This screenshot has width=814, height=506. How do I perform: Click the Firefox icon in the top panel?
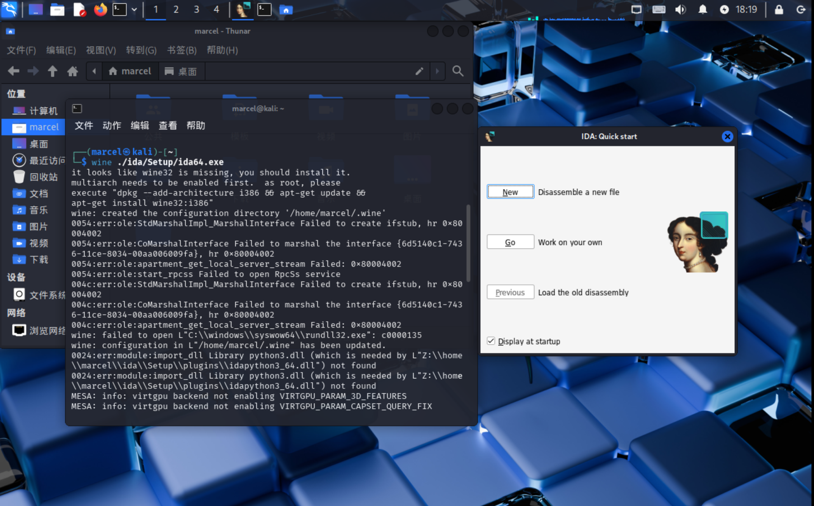tap(100, 9)
